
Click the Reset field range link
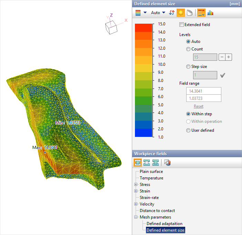pos(198,106)
